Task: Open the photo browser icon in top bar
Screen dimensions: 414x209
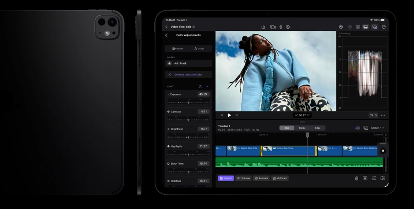Action: click(366, 27)
